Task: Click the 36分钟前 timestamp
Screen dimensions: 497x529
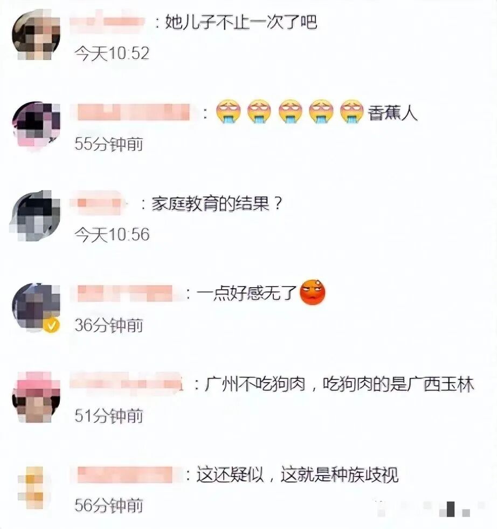Action: pyautogui.click(x=109, y=325)
